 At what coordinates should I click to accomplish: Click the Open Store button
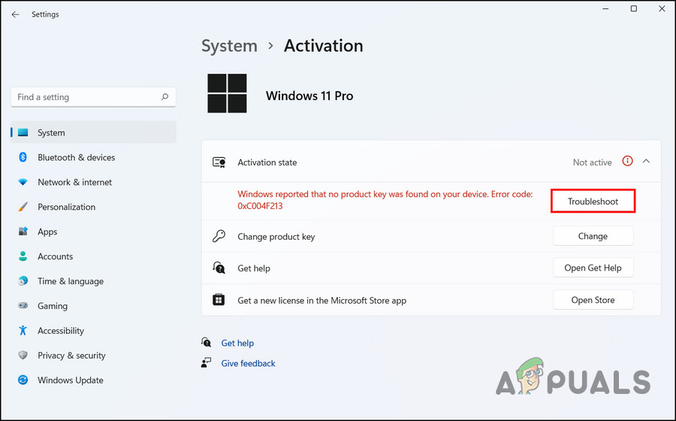pos(593,300)
